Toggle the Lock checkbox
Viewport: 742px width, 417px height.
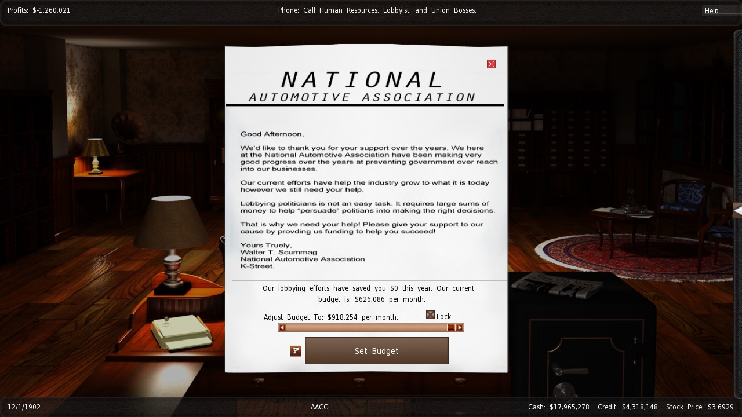[x=430, y=315]
